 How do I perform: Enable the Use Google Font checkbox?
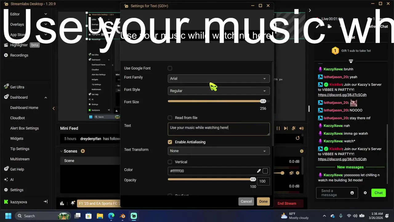point(170,68)
